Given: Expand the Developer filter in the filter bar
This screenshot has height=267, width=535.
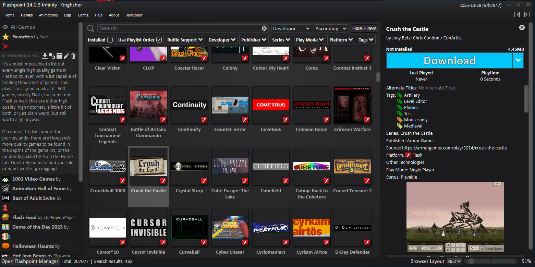Looking at the screenshot, I should point(222,40).
